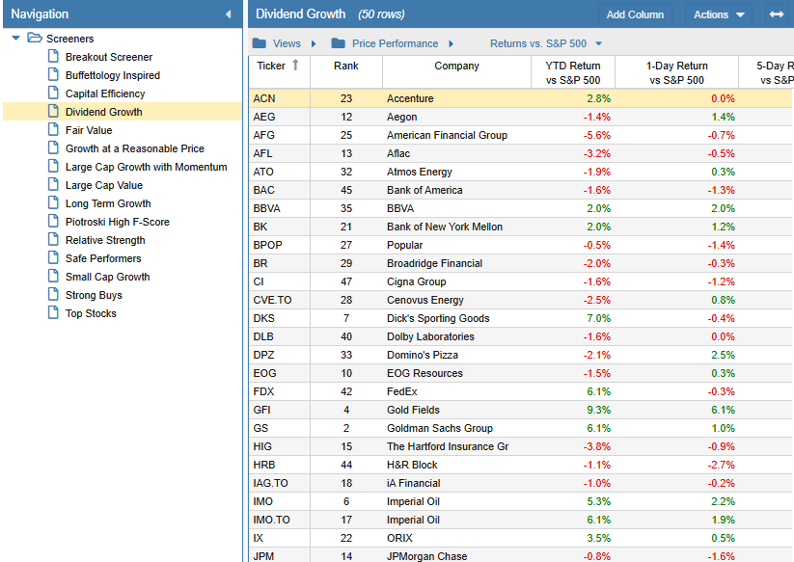Select the Piotroski High F-Score screener

point(117,222)
